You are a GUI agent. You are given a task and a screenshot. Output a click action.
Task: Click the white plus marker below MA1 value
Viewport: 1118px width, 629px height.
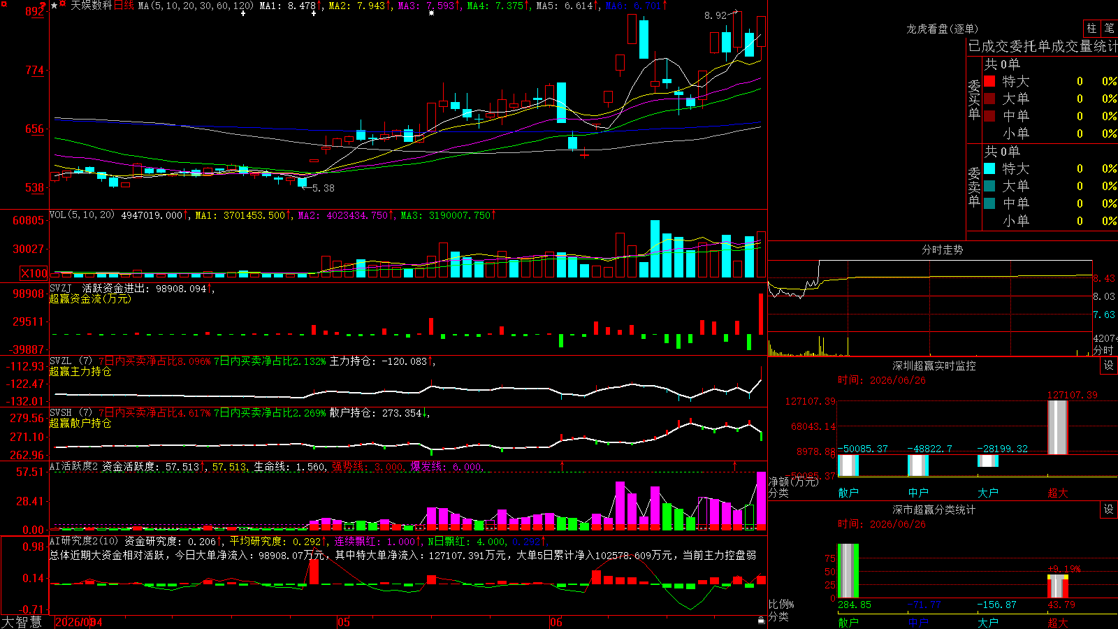click(x=314, y=13)
